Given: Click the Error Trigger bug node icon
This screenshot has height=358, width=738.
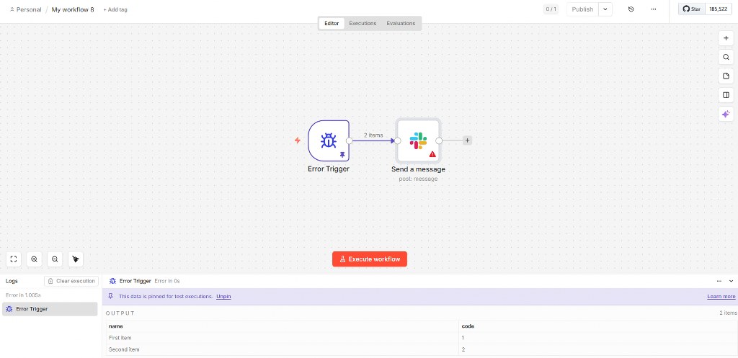Looking at the screenshot, I should pyautogui.click(x=329, y=140).
